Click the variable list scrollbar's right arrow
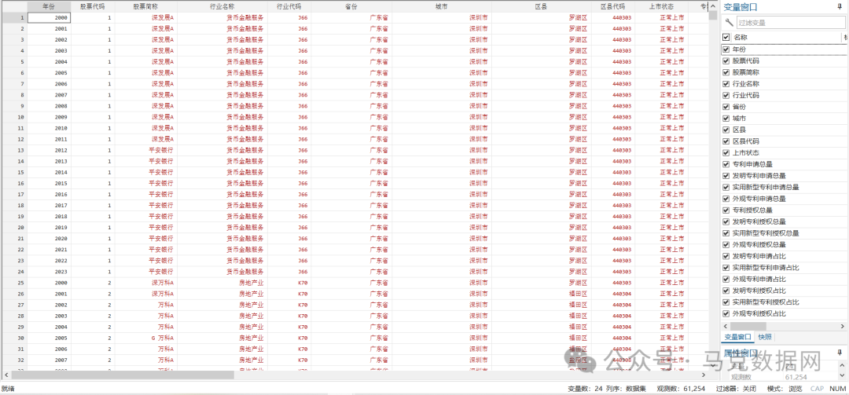Screen dimensions: 849x395 [x=843, y=326]
